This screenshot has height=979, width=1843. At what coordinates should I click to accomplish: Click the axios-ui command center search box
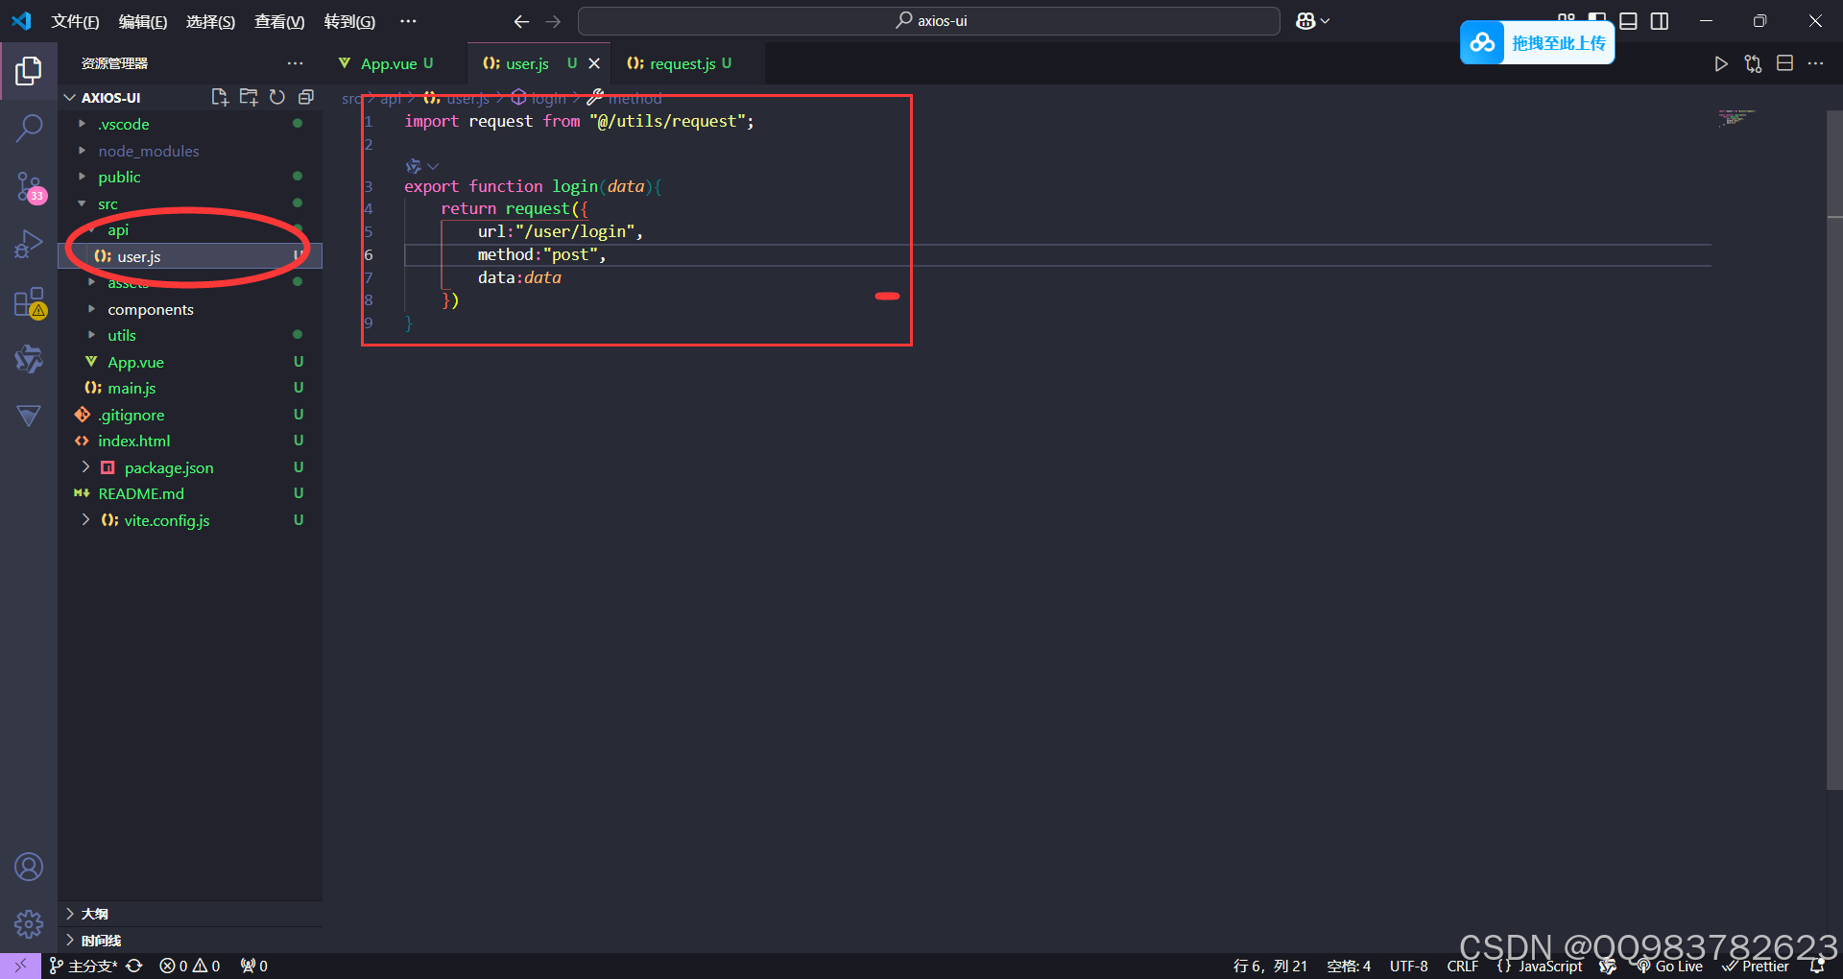pos(929,21)
